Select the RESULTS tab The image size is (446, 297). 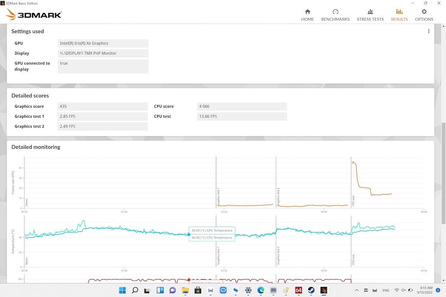pyautogui.click(x=399, y=15)
